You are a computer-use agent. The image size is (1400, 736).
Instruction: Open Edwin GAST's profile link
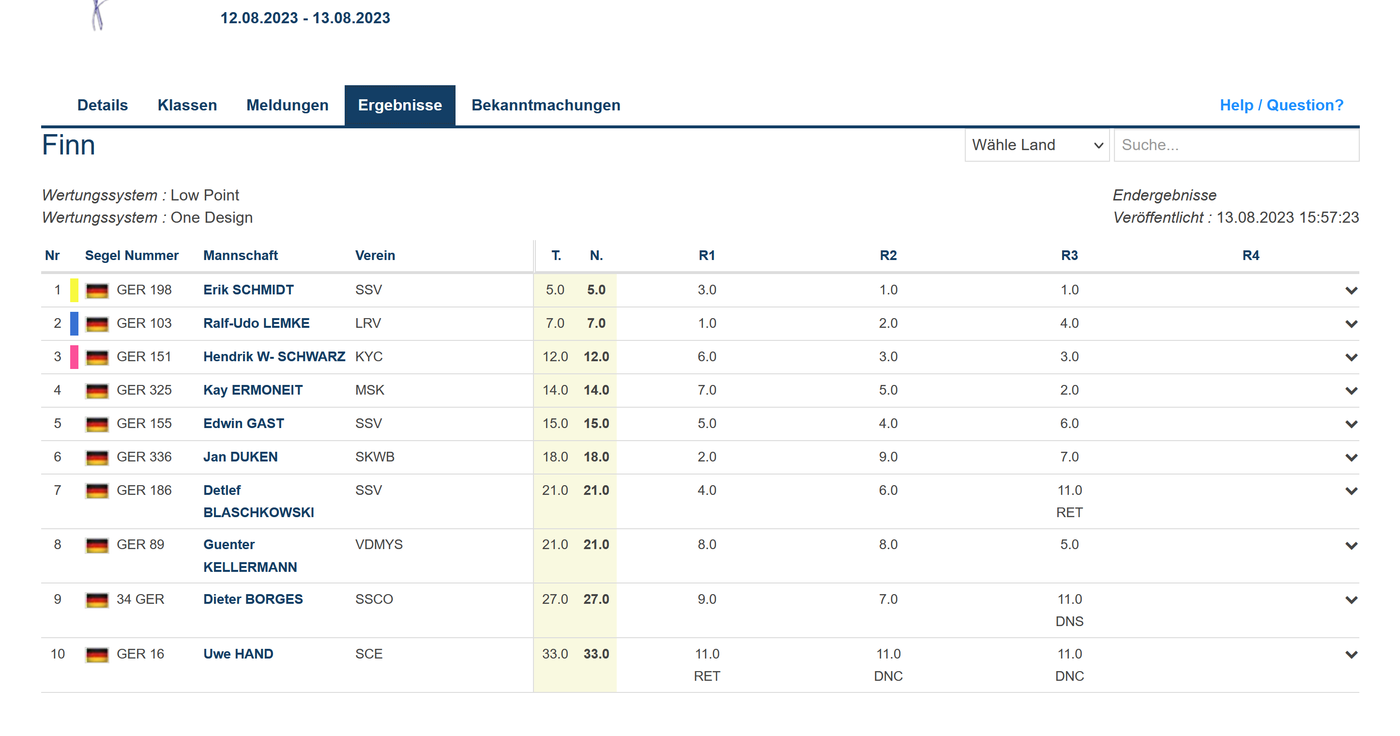pos(243,424)
